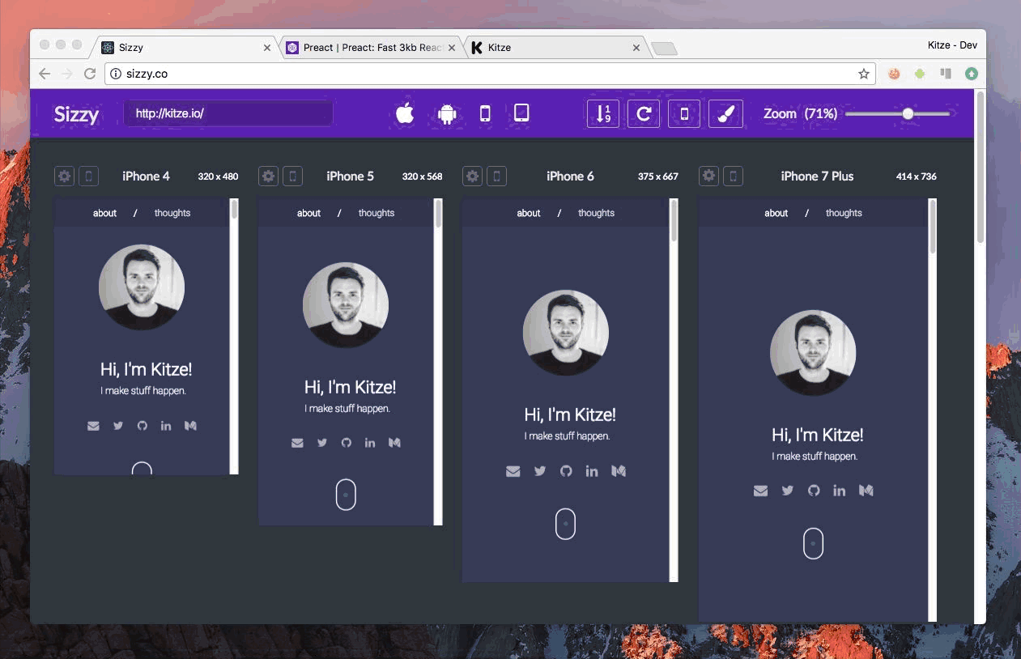The height and width of the screenshot is (659, 1021).
Task: Click Twitter icon in iPhone 6 preview
Action: pos(540,471)
